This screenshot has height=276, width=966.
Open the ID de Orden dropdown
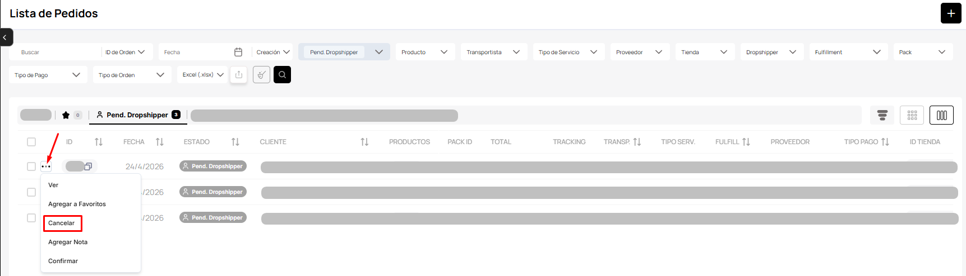click(x=125, y=52)
